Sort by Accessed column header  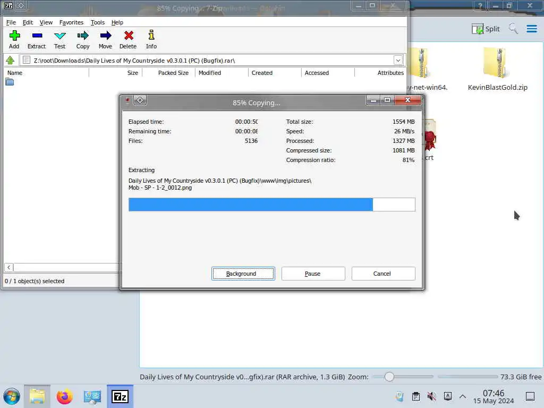pyautogui.click(x=328, y=73)
